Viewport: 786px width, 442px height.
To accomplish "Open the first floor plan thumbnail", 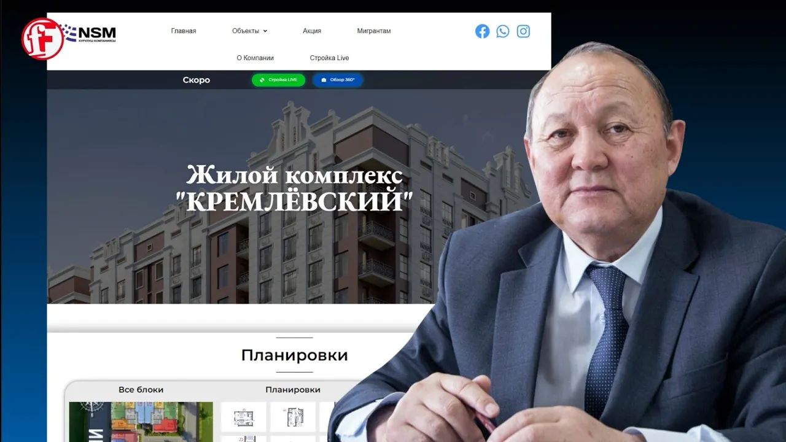I will [243, 417].
